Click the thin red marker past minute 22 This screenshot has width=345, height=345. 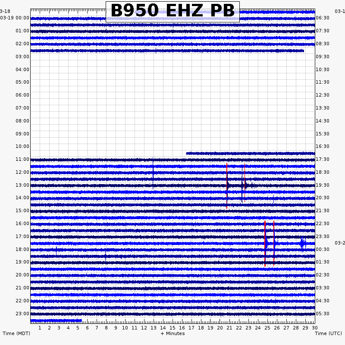pyautogui.click(x=245, y=182)
